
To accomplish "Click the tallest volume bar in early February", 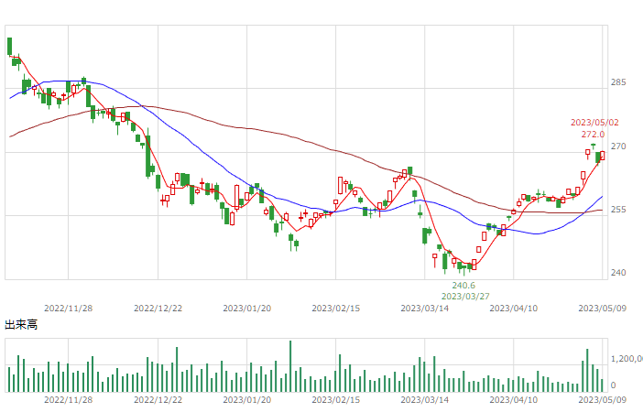I will (290, 366).
